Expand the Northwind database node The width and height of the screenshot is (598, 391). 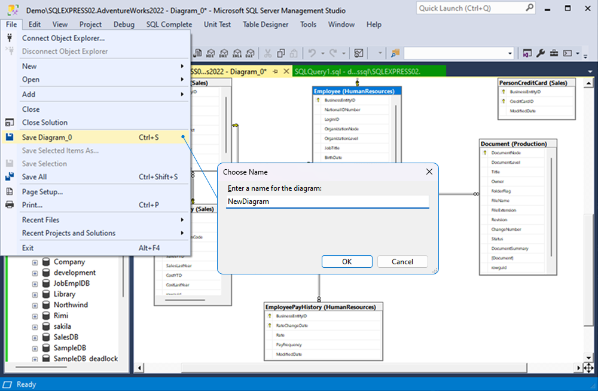(x=36, y=304)
